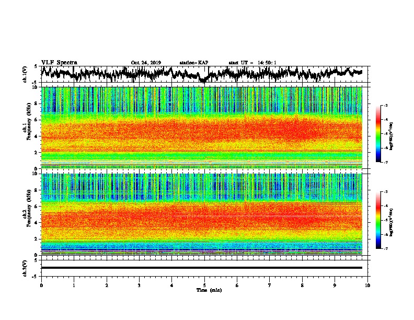
Task: Click time axis tick label "8"
Action: pyautogui.click(x=302, y=285)
